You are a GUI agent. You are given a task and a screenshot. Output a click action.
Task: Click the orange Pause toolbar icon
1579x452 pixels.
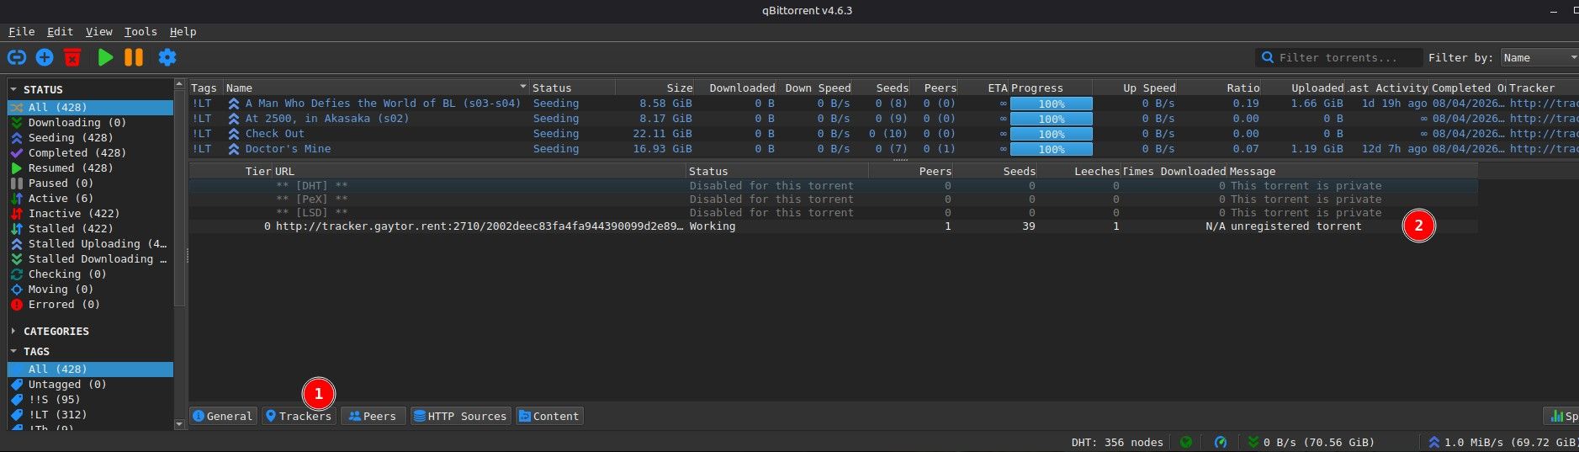[134, 57]
